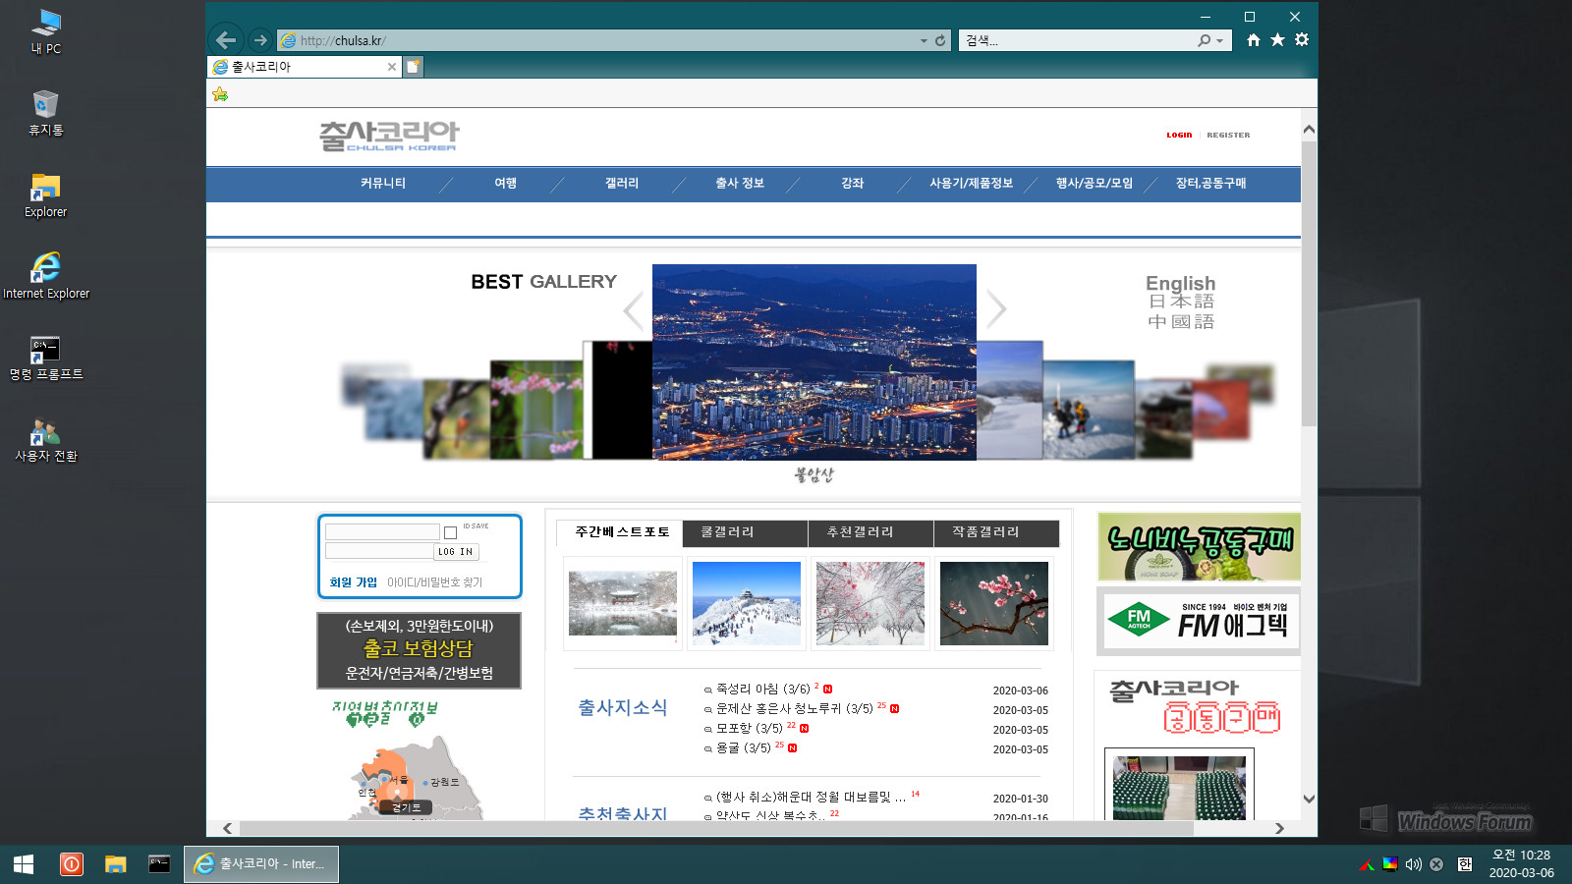Click the 회원 가입 link
The image size is (1572, 884).
pos(353,582)
